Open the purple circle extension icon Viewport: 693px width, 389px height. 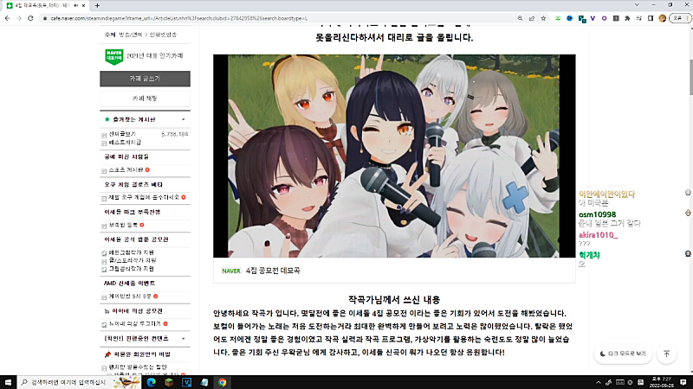pyautogui.click(x=604, y=18)
